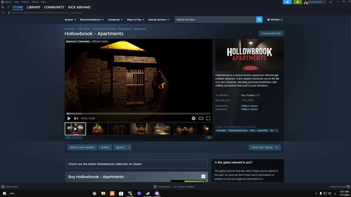351x197 pixels.
Task: Open Indie Games breadcrumb link
Action: (84, 29)
